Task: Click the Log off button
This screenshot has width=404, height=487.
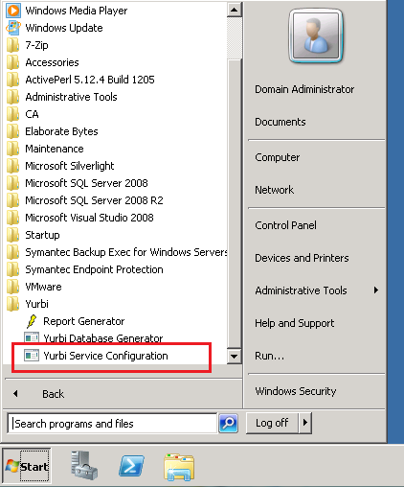Action: [x=272, y=423]
